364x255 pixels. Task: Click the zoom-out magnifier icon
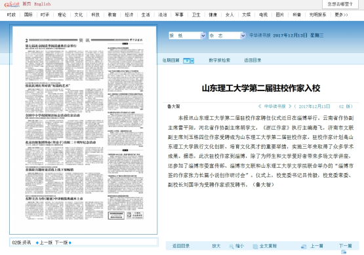[x=232, y=246]
